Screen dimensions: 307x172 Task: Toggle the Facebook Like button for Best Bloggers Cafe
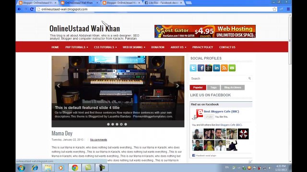click(x=209, y=117)
